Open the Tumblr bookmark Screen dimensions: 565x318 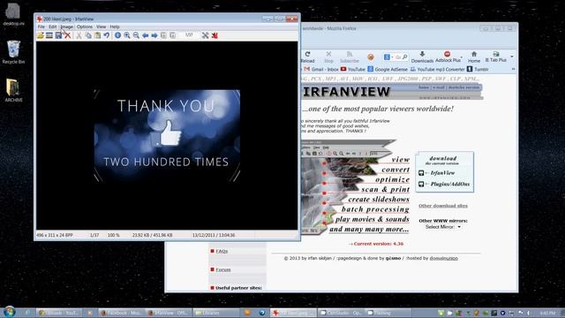click(478, 69)
